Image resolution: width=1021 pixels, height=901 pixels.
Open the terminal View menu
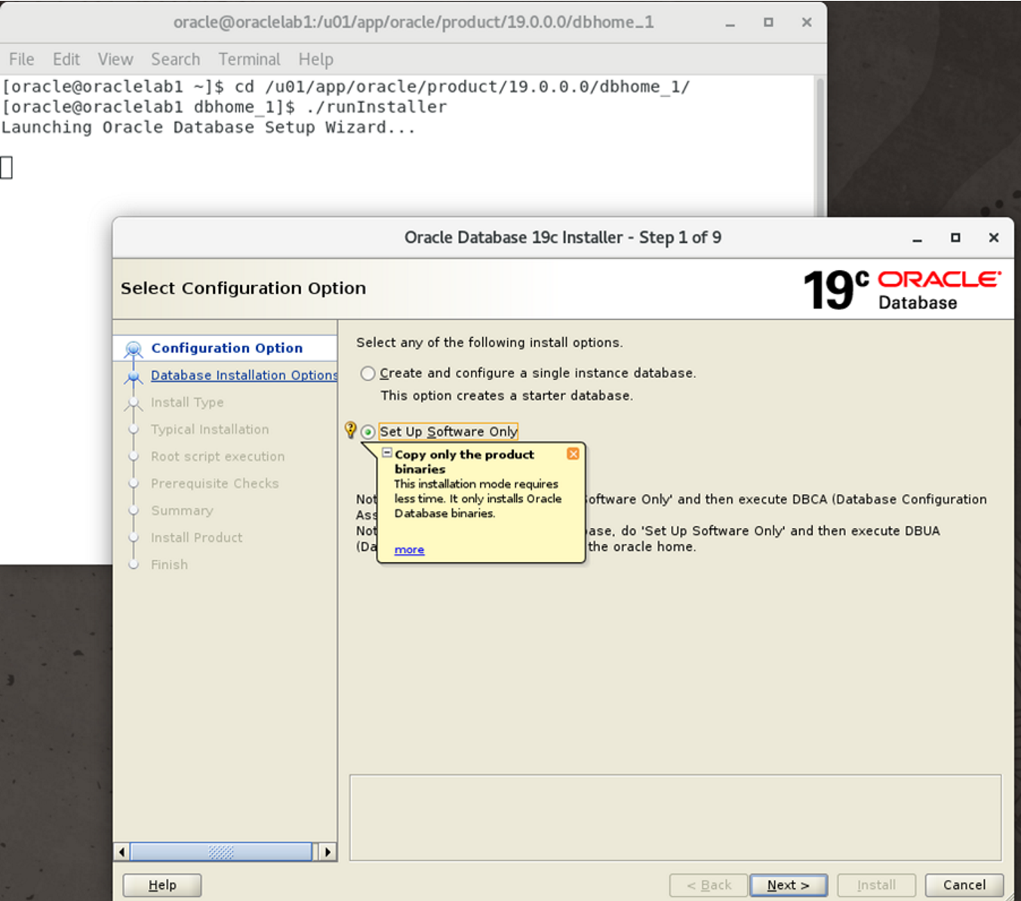coord(115,59)
